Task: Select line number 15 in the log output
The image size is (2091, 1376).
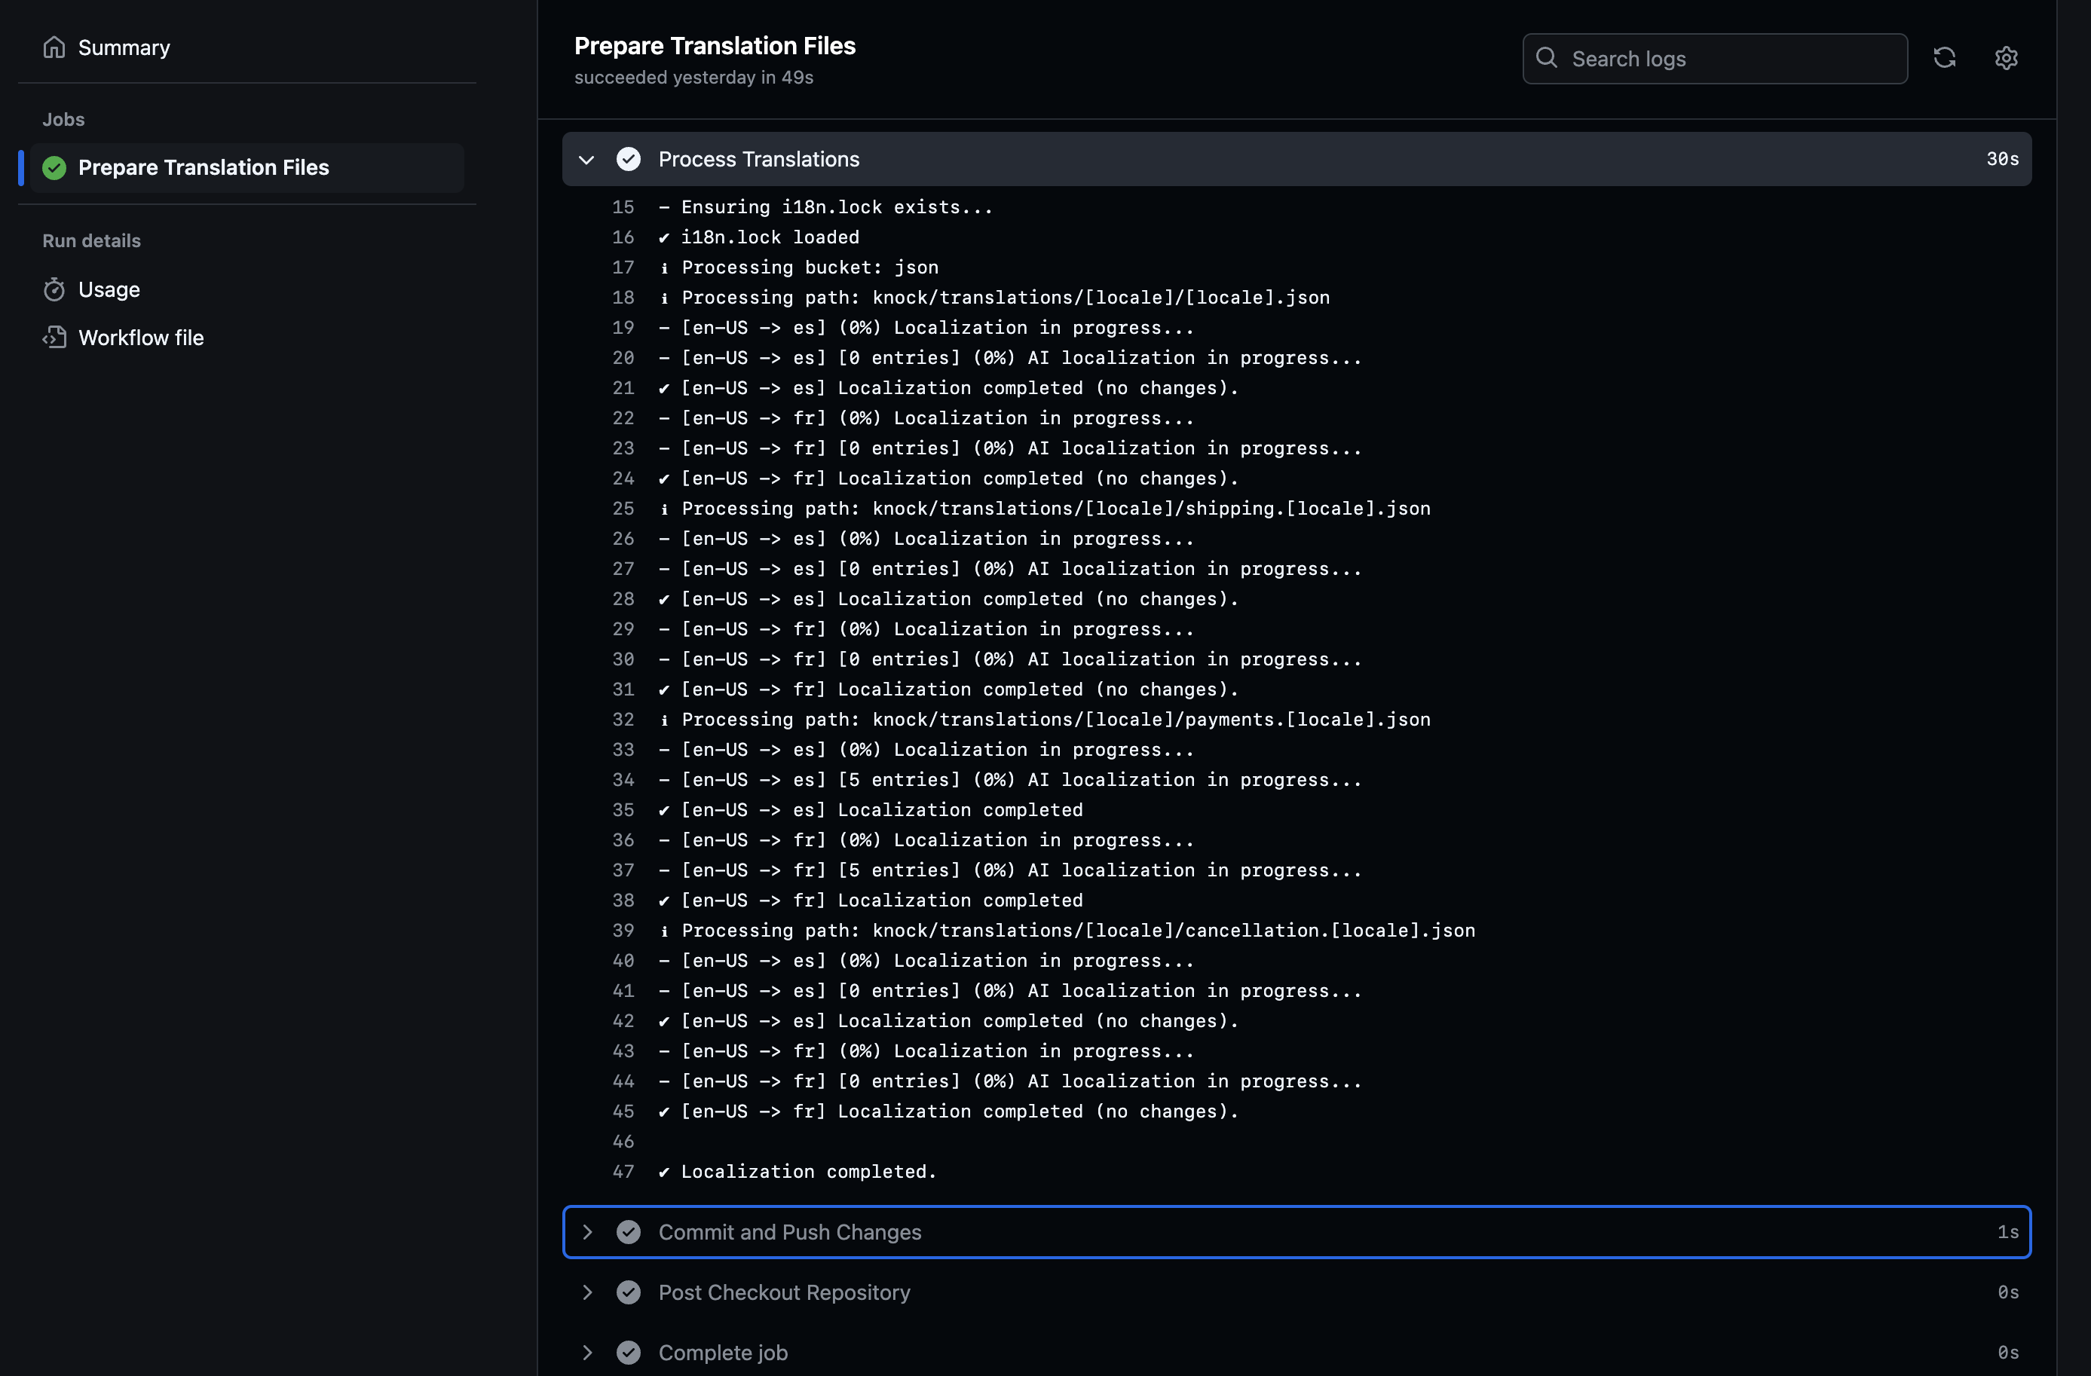Action: [623, 207]
